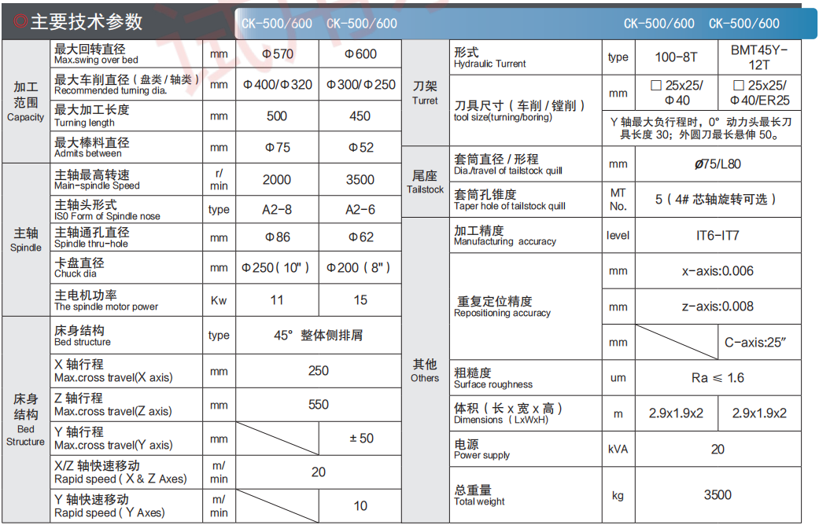Select the Ø75/L80 tailstock quill value

718,164
